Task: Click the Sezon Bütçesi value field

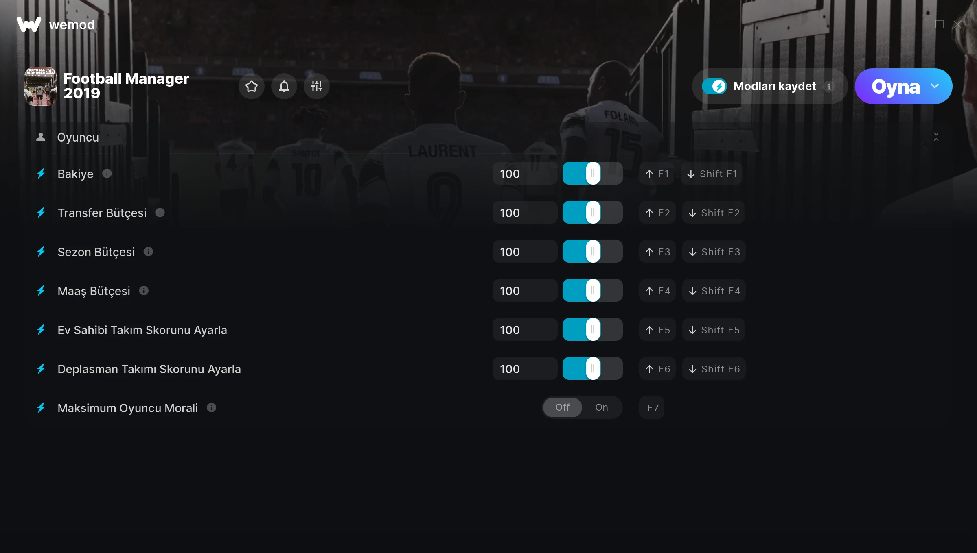Action: [x=525, y=252]
